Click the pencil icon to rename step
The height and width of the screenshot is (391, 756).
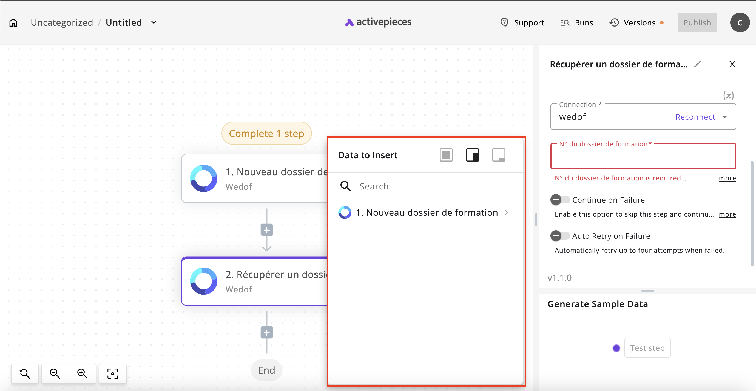coord(697,64)
